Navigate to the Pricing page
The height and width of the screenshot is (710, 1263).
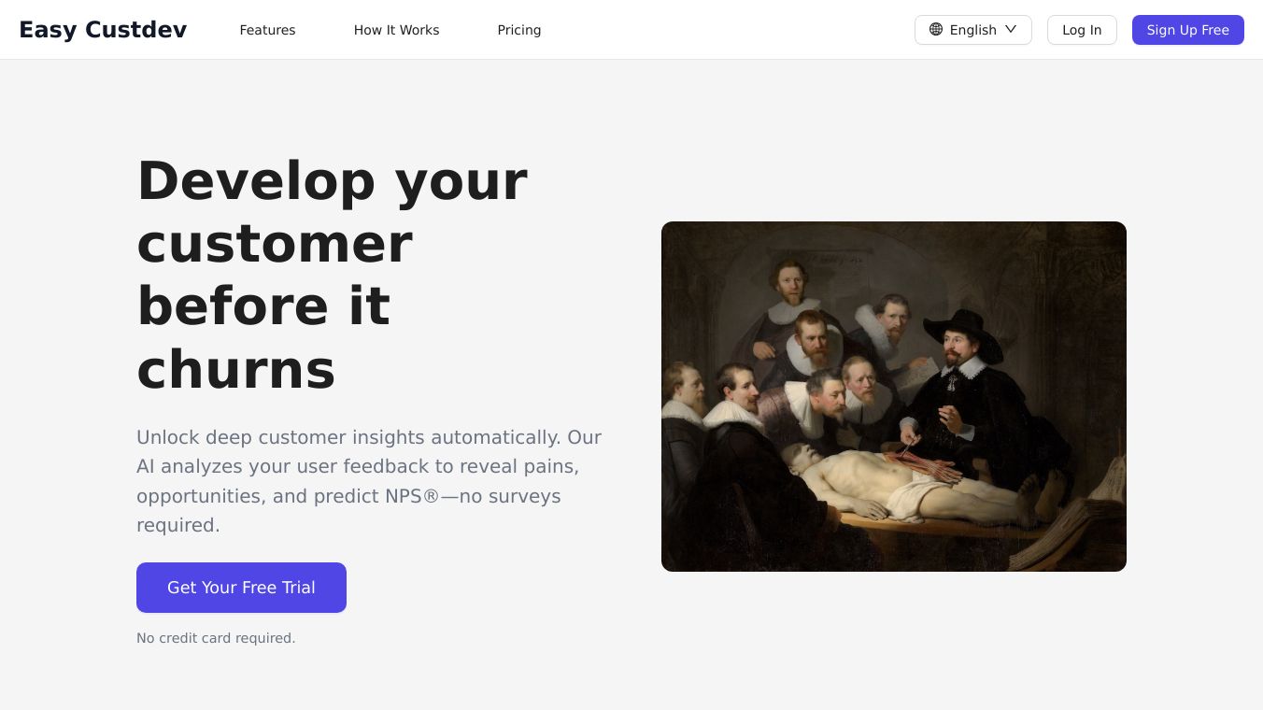(518, 30)
